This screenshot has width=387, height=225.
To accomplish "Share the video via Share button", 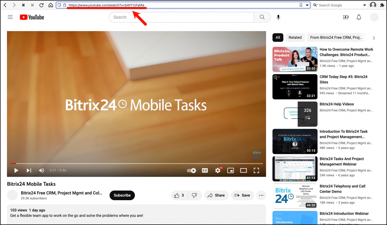I will point(216,195).
